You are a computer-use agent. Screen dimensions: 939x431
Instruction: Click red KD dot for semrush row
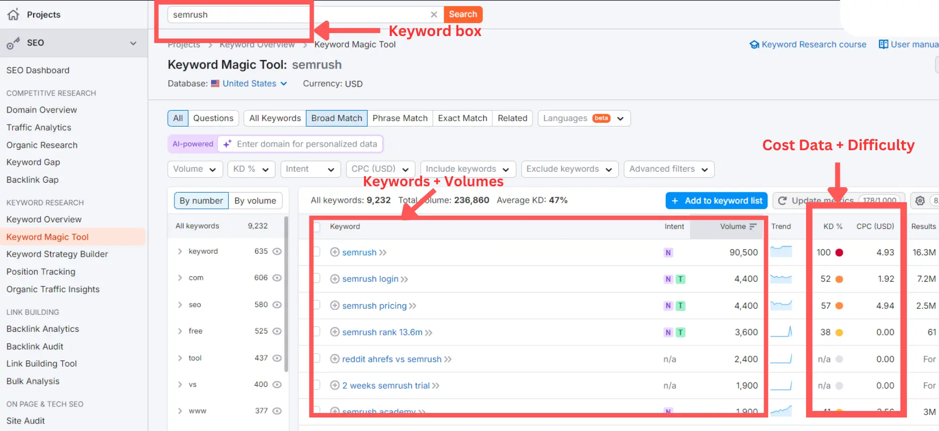839,253
